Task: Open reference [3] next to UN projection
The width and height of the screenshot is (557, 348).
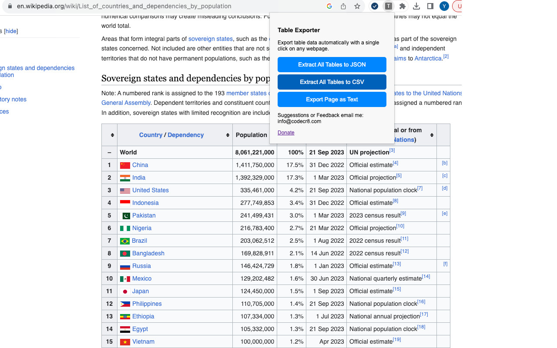Action: pyautogui.click(x=392, y=151)
